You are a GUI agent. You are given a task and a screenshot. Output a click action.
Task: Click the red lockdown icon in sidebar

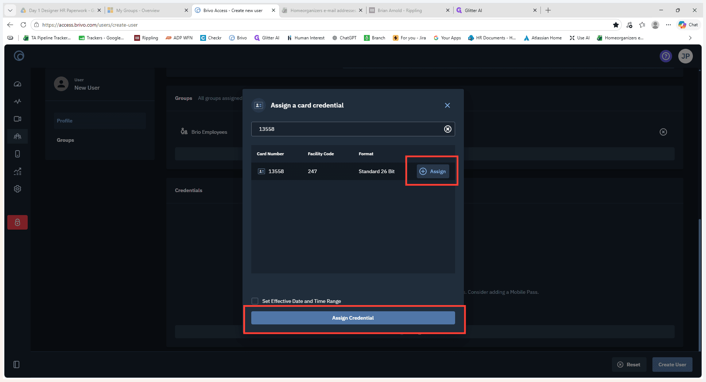click(x=18, y=222)
